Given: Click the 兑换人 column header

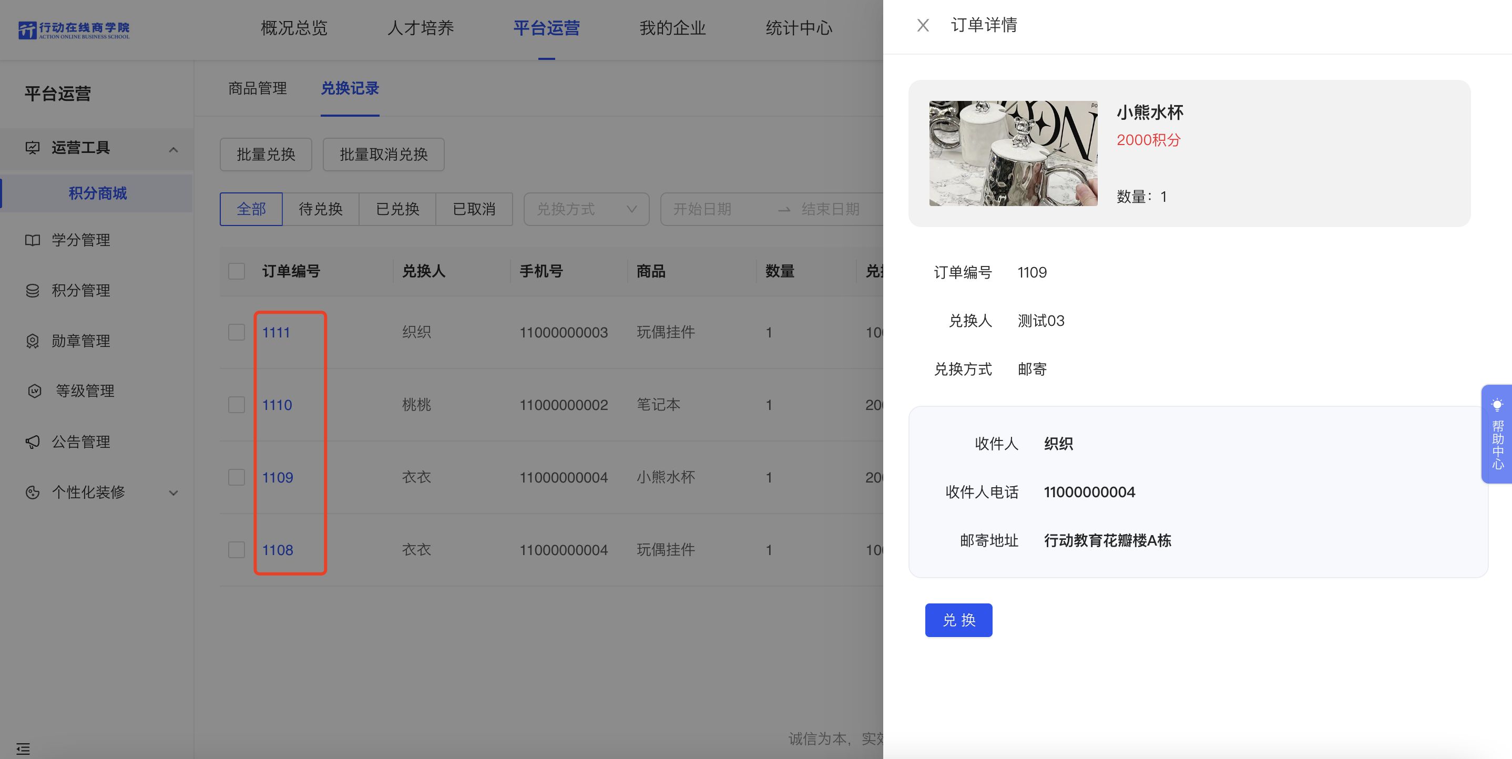Looking at the screenshot, I should [424, 271].
